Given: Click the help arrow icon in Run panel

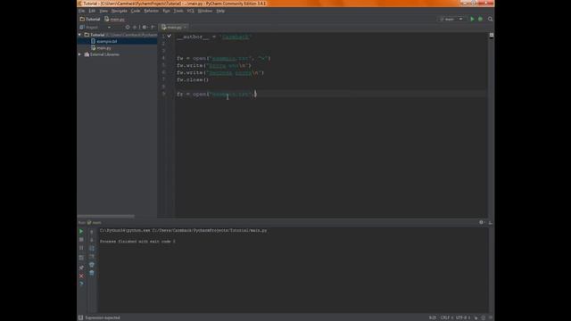Looking at the screenshot, I should pos(81,284).
